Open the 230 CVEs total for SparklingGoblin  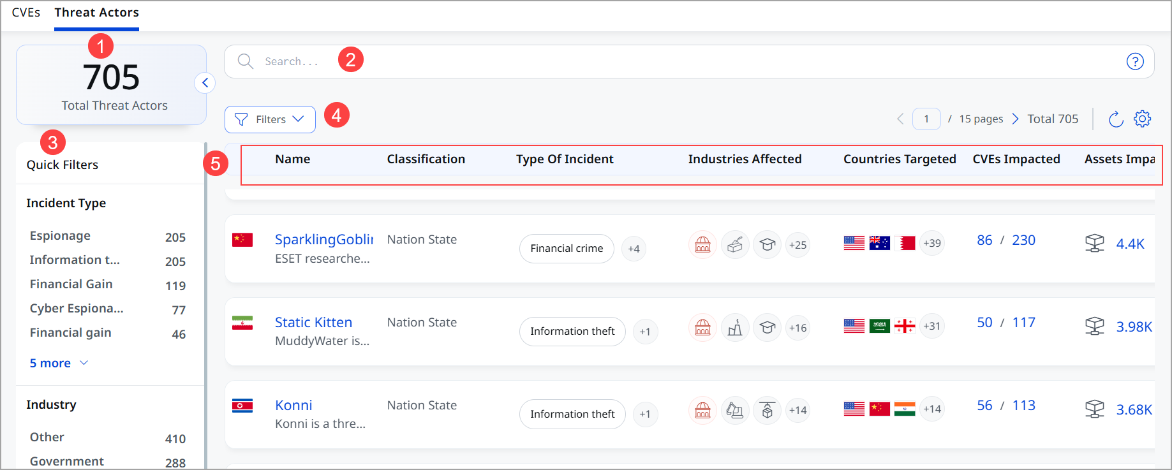pos(1023,240)
